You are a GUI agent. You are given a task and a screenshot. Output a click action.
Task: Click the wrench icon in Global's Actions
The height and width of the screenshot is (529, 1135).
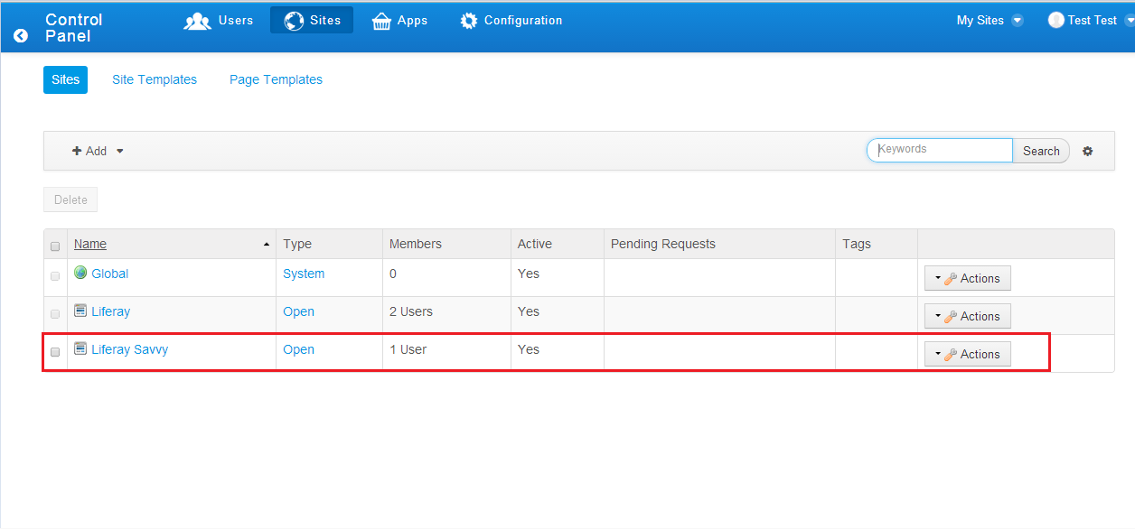click(951, 279)
